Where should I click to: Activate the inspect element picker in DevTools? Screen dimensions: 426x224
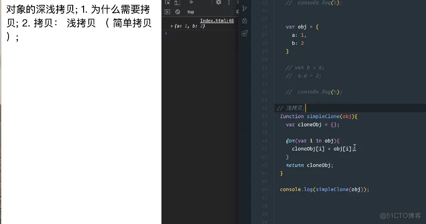point(167,2)
